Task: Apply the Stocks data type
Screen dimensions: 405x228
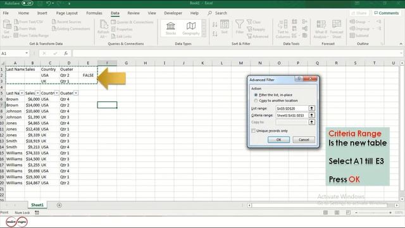Action: [x=171, y=28]
